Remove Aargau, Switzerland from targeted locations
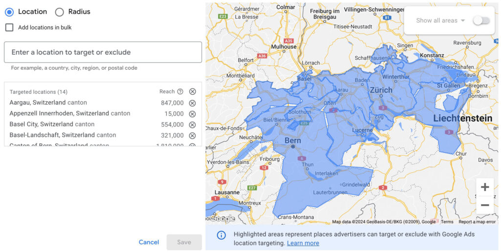This screenshot has height=252, width=501. pos(192,103)
